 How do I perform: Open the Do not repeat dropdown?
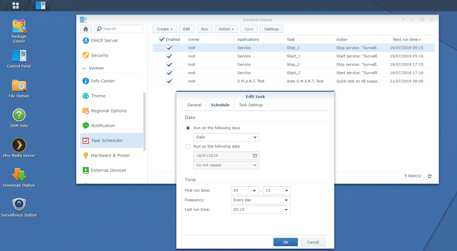pyautogui.click(x=226, y=165)
